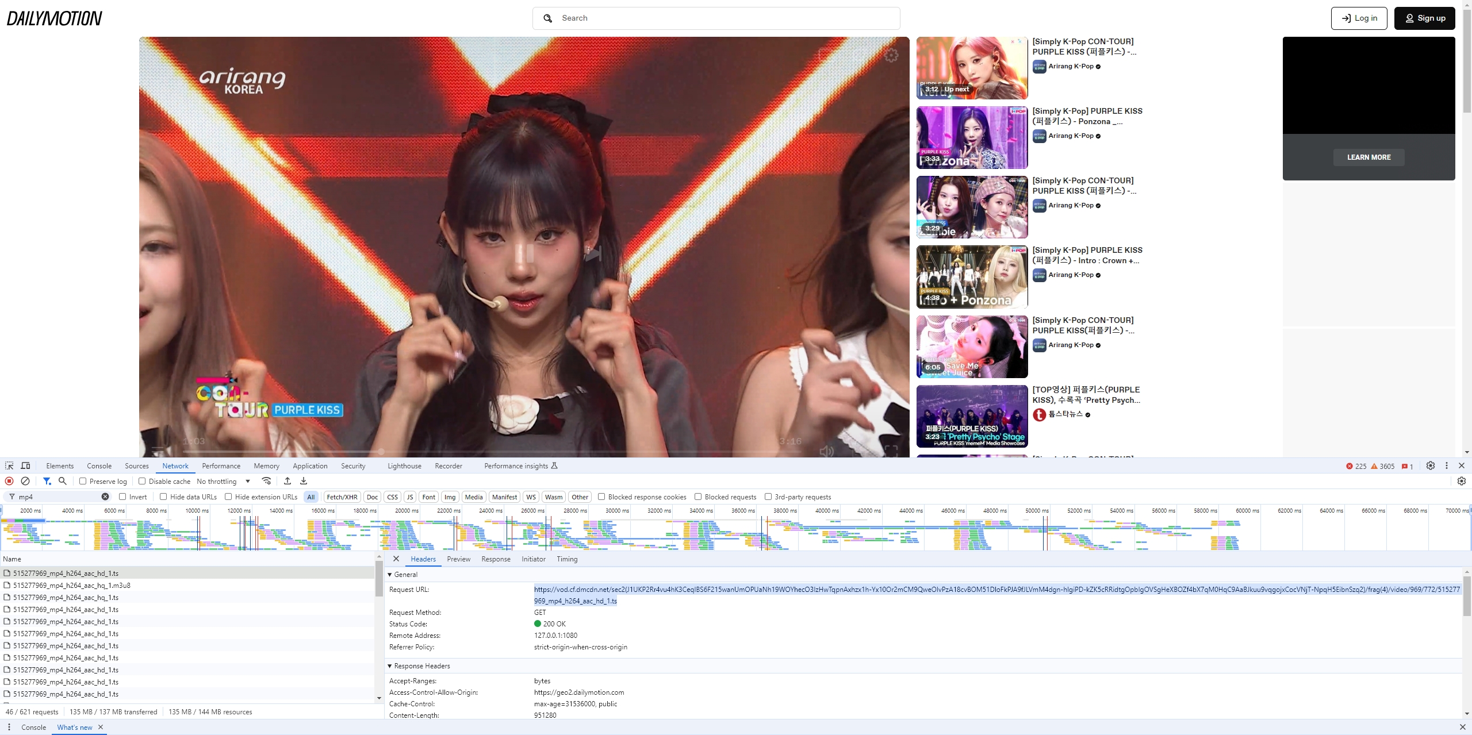This screenshot has height=735, width=1472.
Task: Click the video player volume icon
Action: point(826,451)
